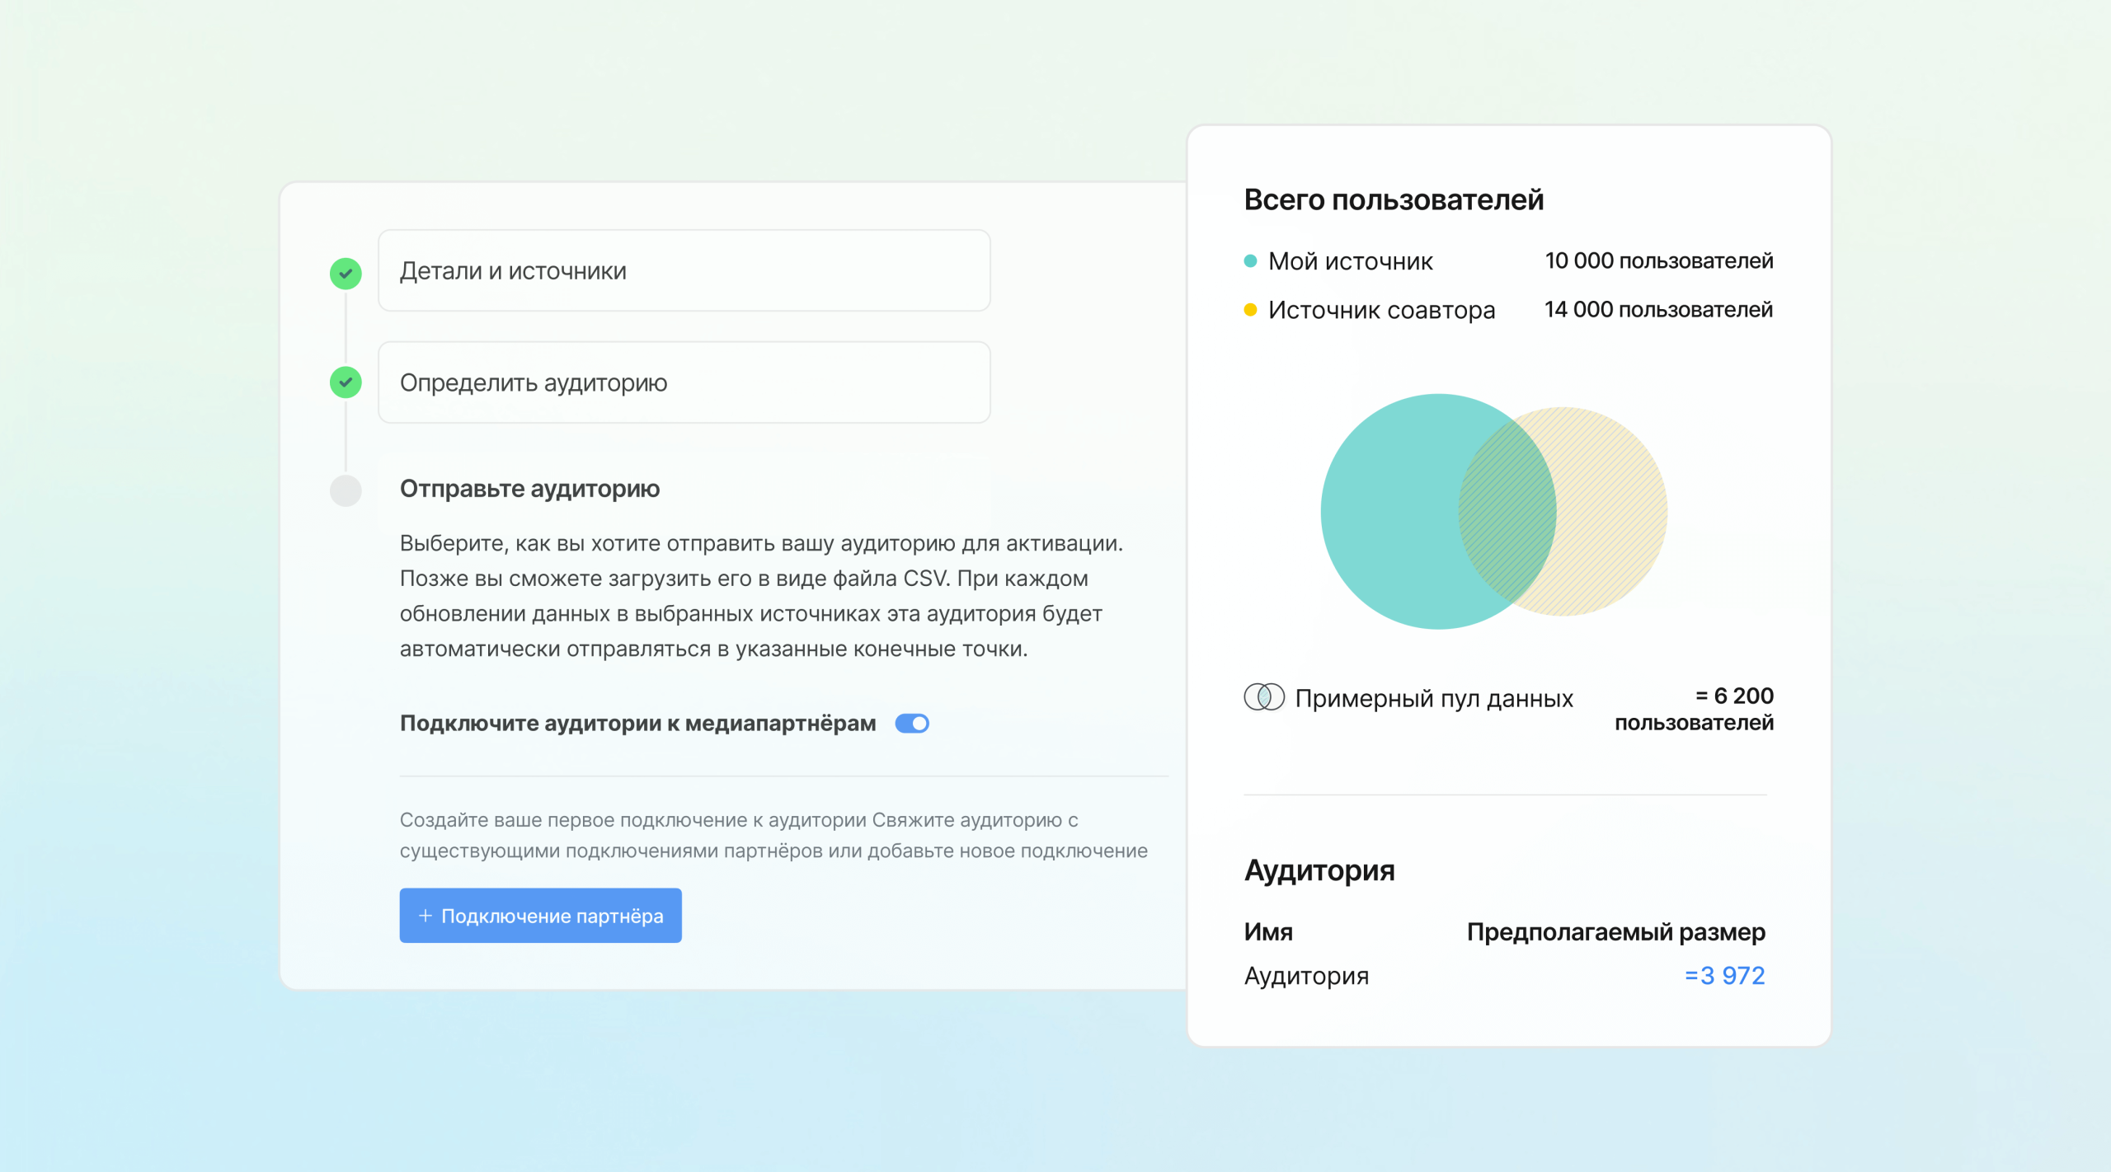Click the green checkmark beside Определить аудиторию

[x=346, y=382]
